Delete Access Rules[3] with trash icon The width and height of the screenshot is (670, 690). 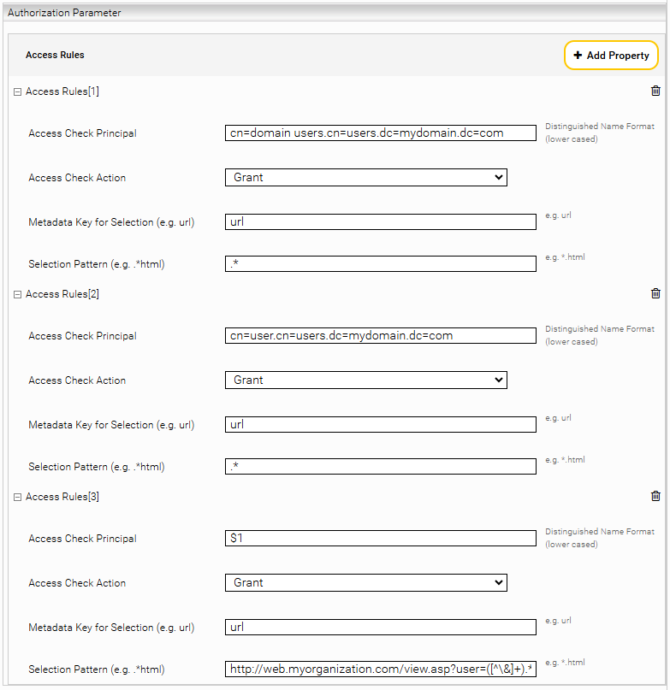[655, 496]
